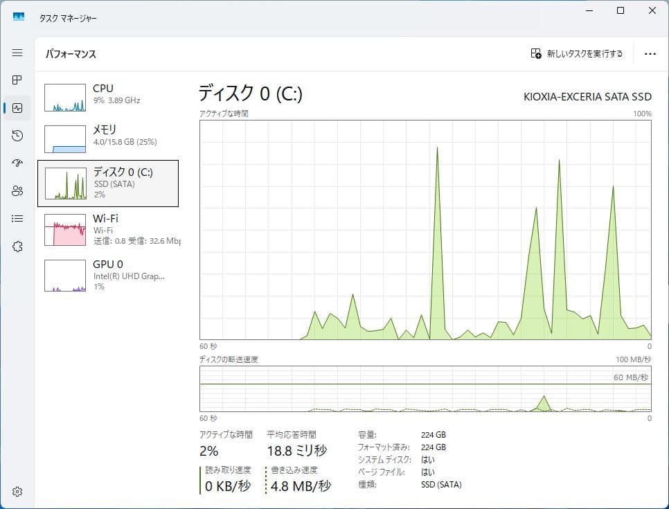Screen dimensions: 669x509
Task: Open the Users page icon
Action: coord(17,191)
